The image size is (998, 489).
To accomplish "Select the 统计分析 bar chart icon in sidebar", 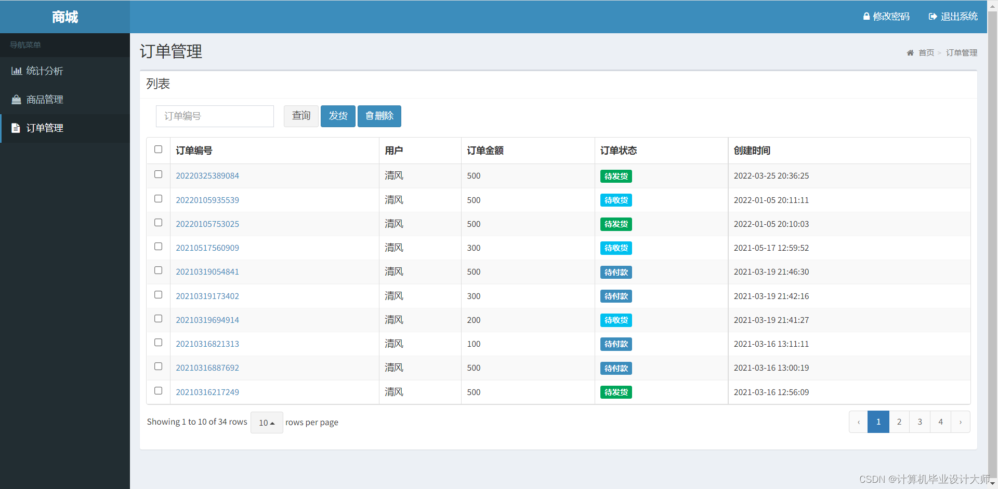I will [16, 71].
